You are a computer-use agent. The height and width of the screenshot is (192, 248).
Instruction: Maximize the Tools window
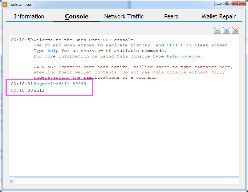(227, 3)
